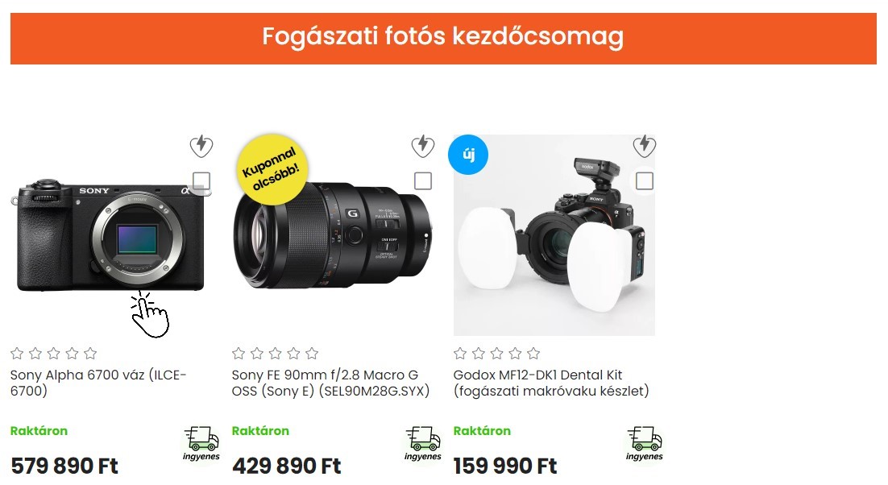Click the star rating under Godox Dental Kit image

click(496, 354)
